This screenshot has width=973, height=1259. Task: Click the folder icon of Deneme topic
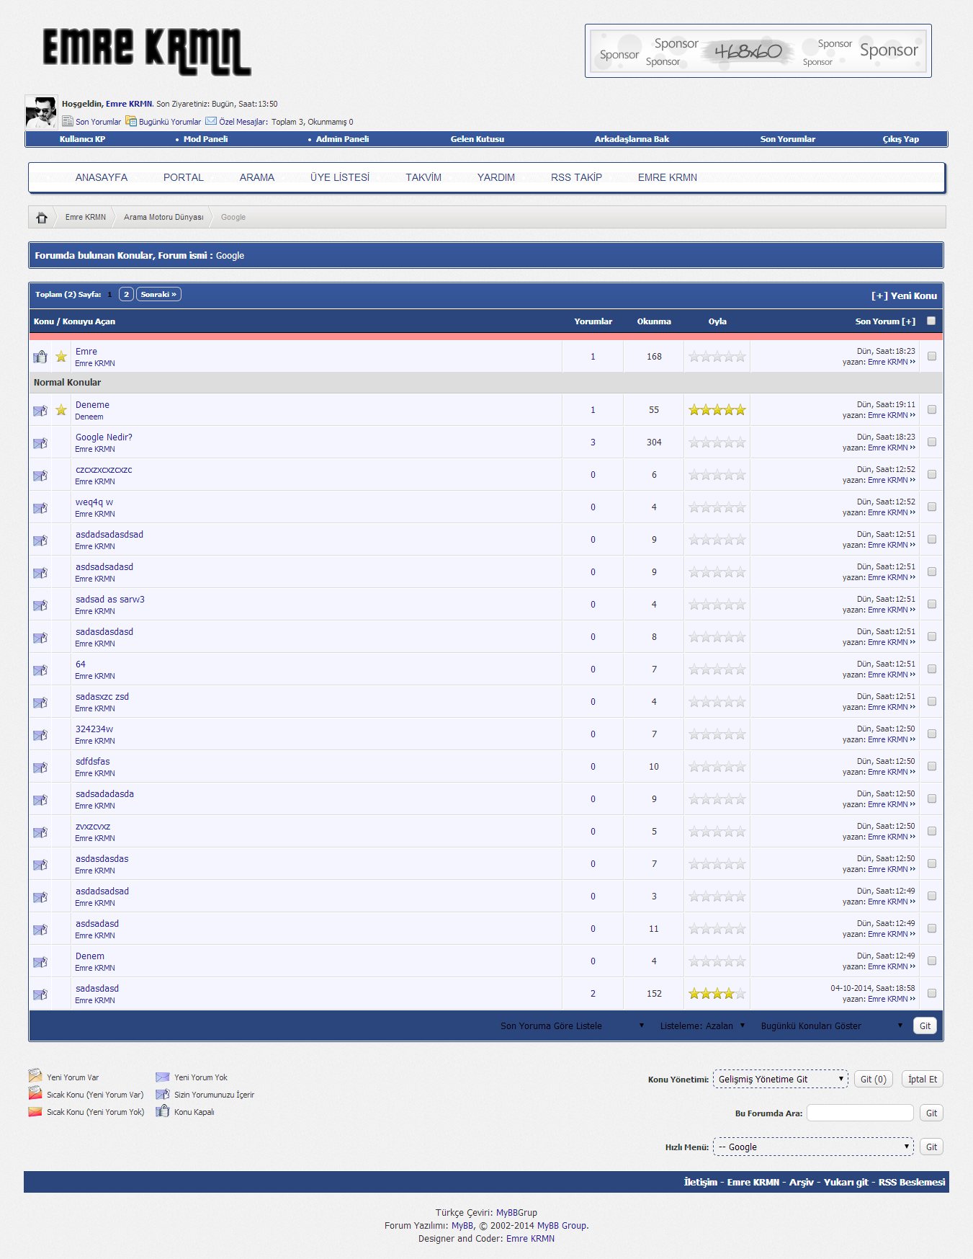coord(40,411)
